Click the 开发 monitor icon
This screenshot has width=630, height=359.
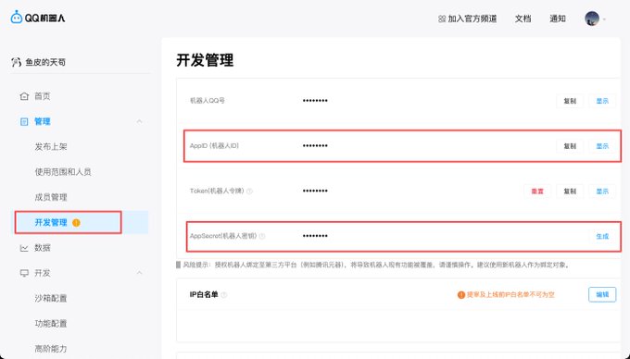pos(24,273)
